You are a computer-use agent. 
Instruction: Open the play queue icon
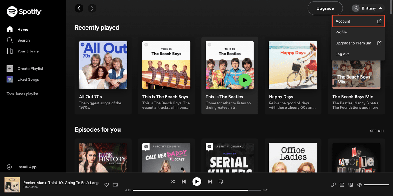[342, 185]
